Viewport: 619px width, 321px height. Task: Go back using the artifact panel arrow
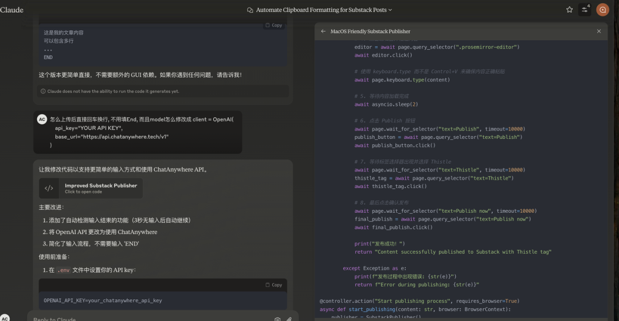click(x=323, y=31)
